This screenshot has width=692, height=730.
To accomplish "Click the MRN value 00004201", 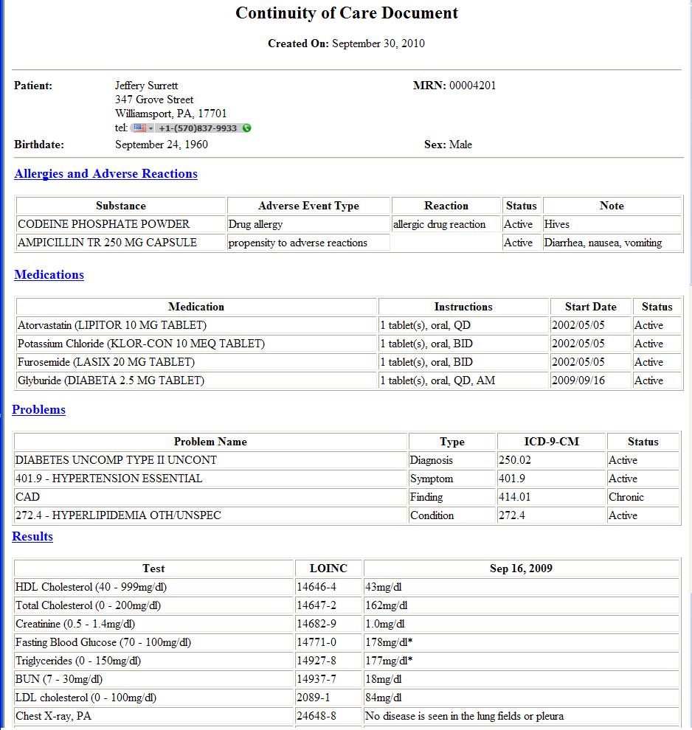I will pos(472,86).
